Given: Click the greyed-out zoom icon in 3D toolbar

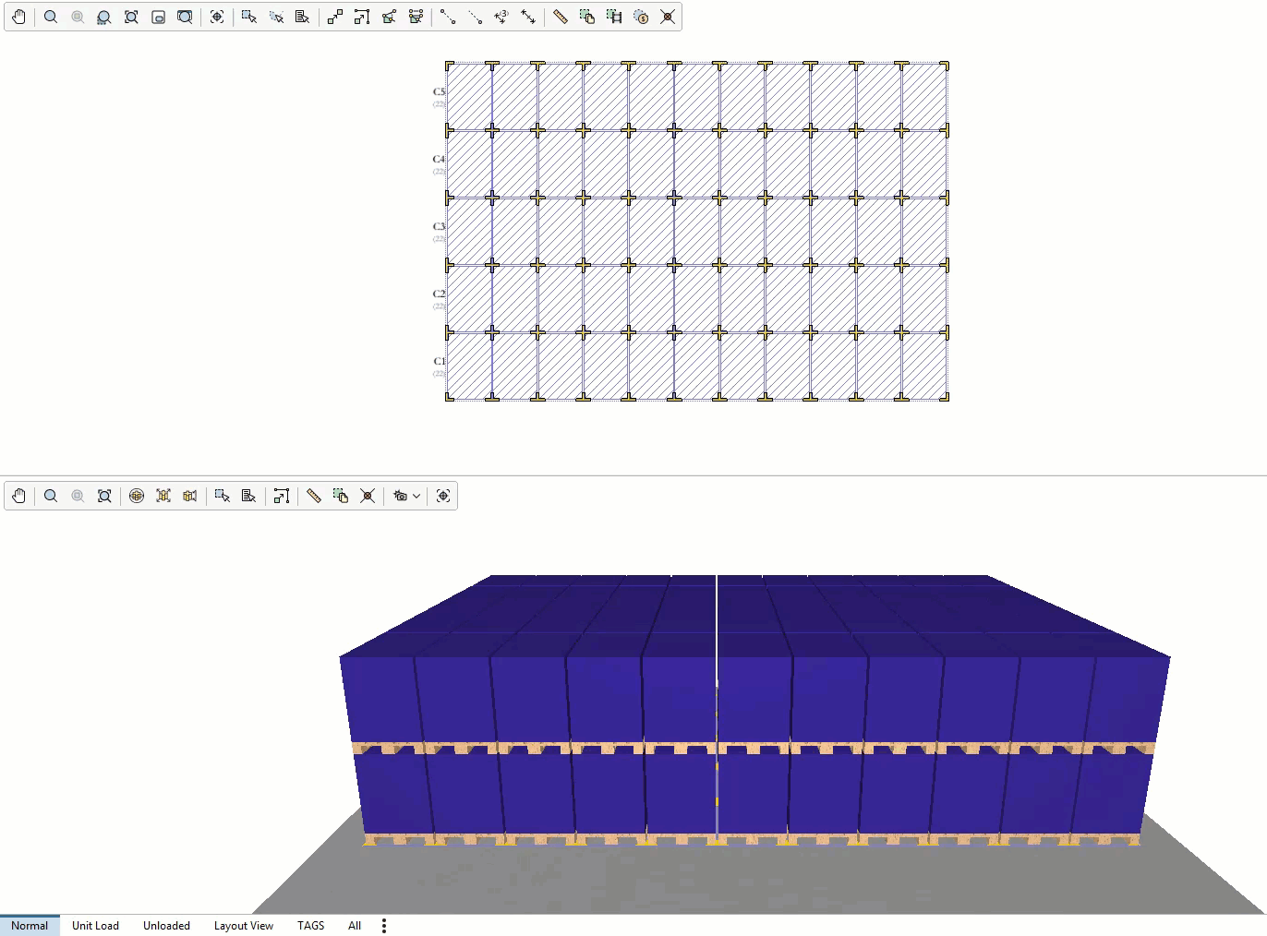Looking at the screenshot, I should [78, 496].
